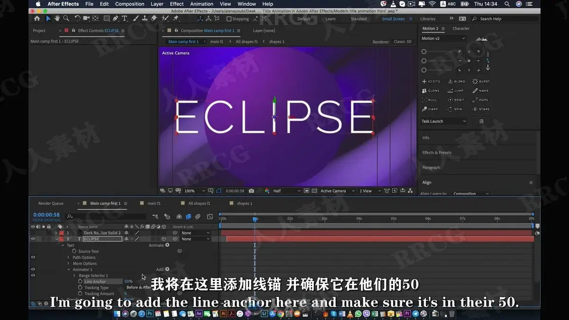Pick the Pen tool
Image resolution: width=569 pixels, height=320 pixels.
click(x=116, y=18)
